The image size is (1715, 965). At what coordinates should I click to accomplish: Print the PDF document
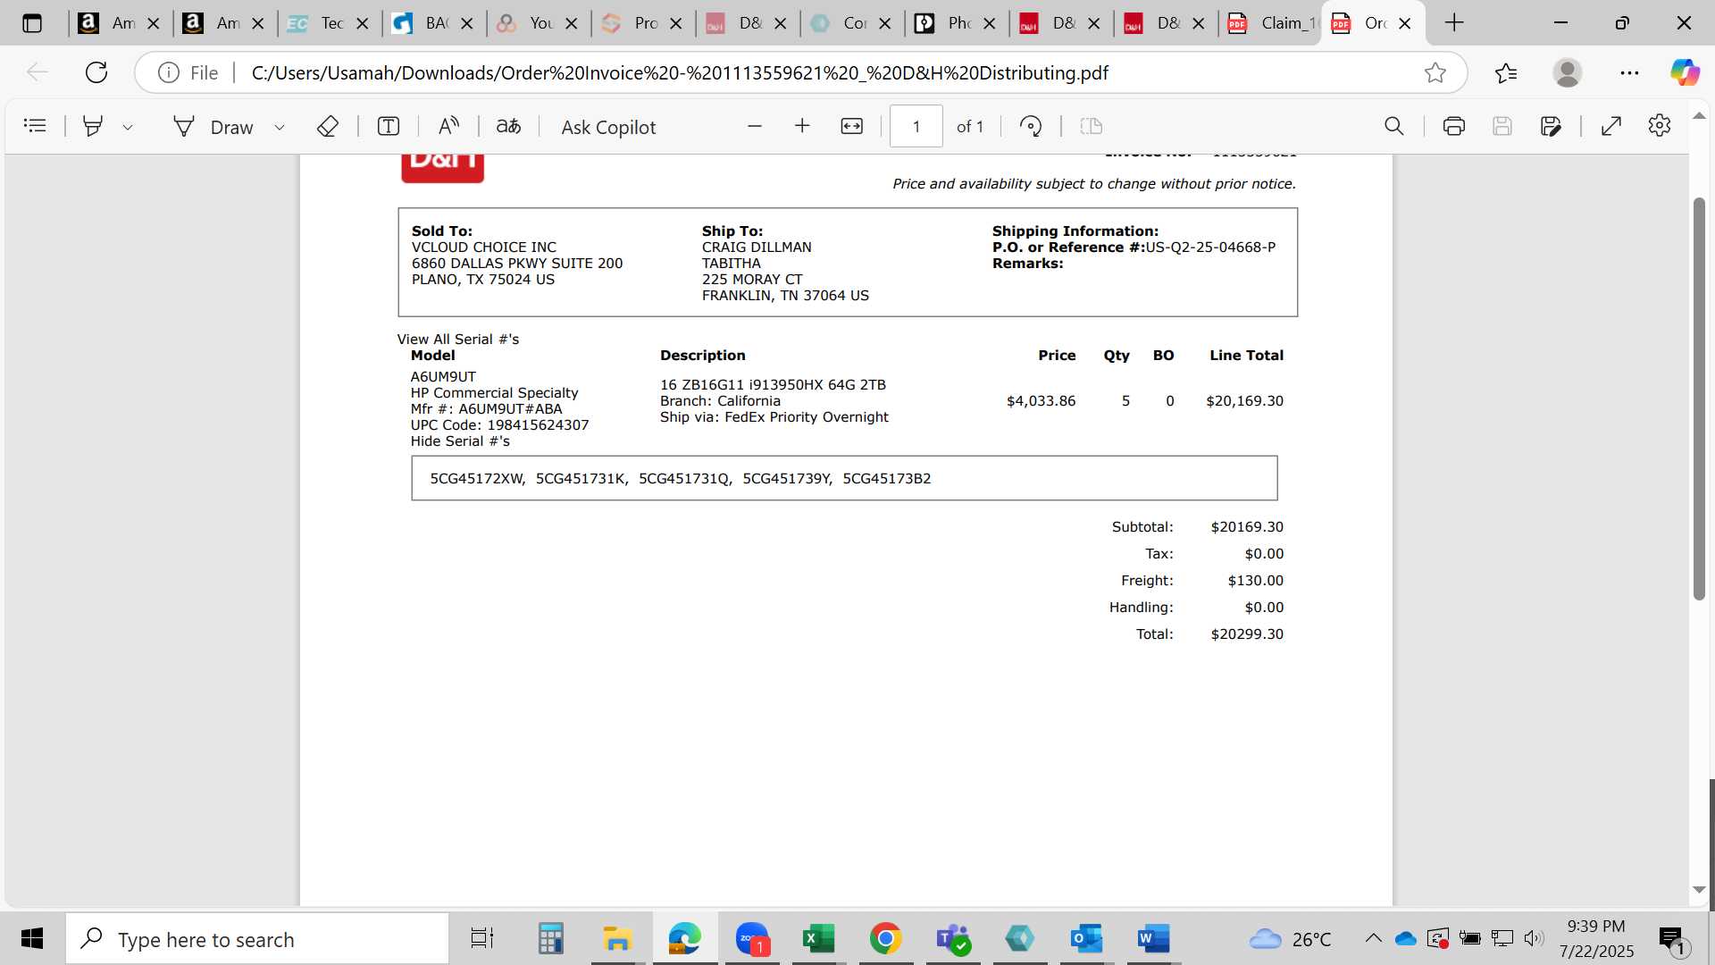pyautogui.click(x=1453, y=126)
